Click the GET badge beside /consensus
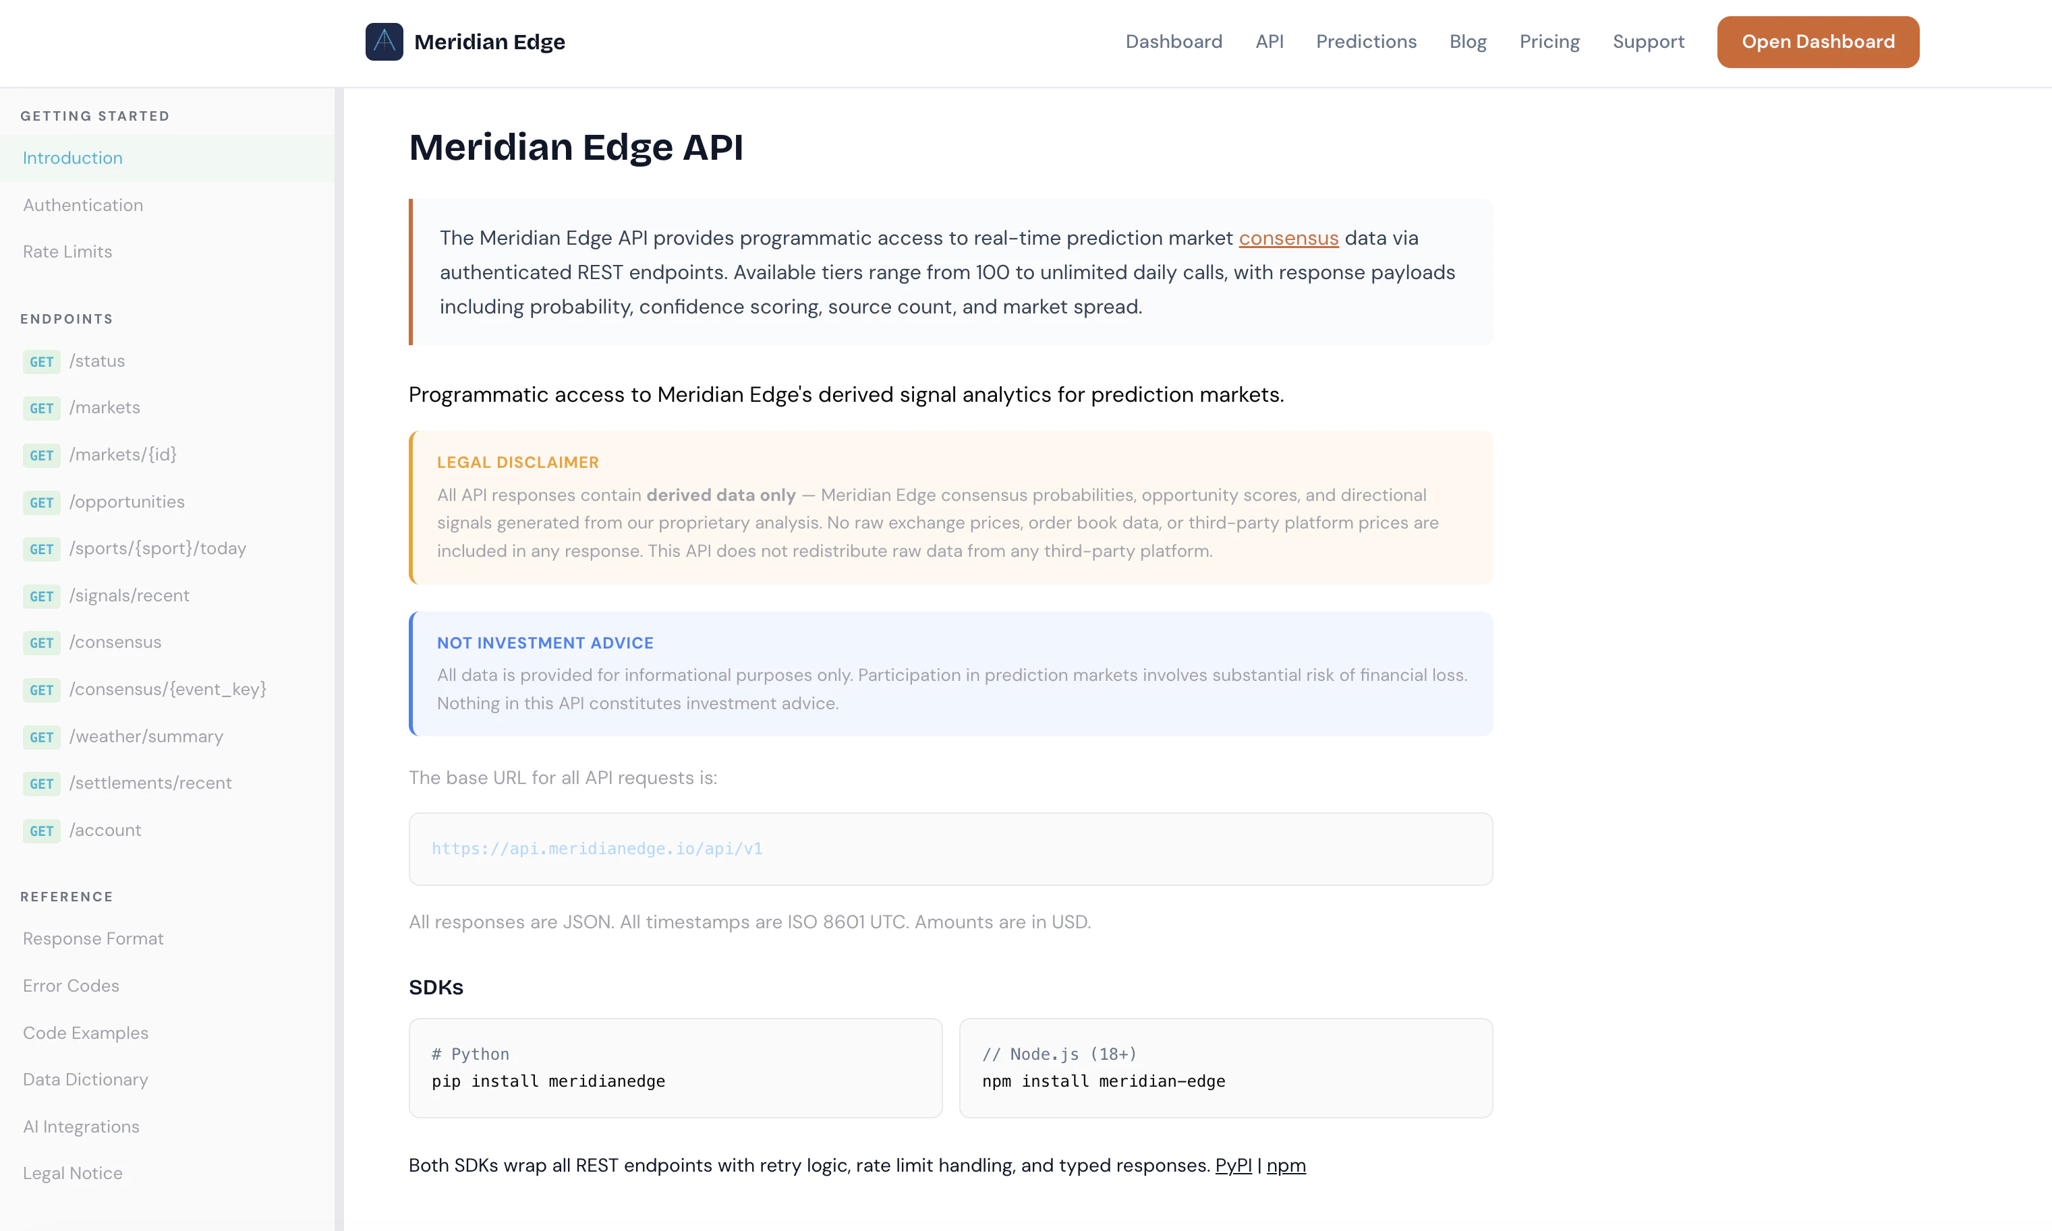This screenshot has height=1231, width=2052. click(x=42, y=643)
